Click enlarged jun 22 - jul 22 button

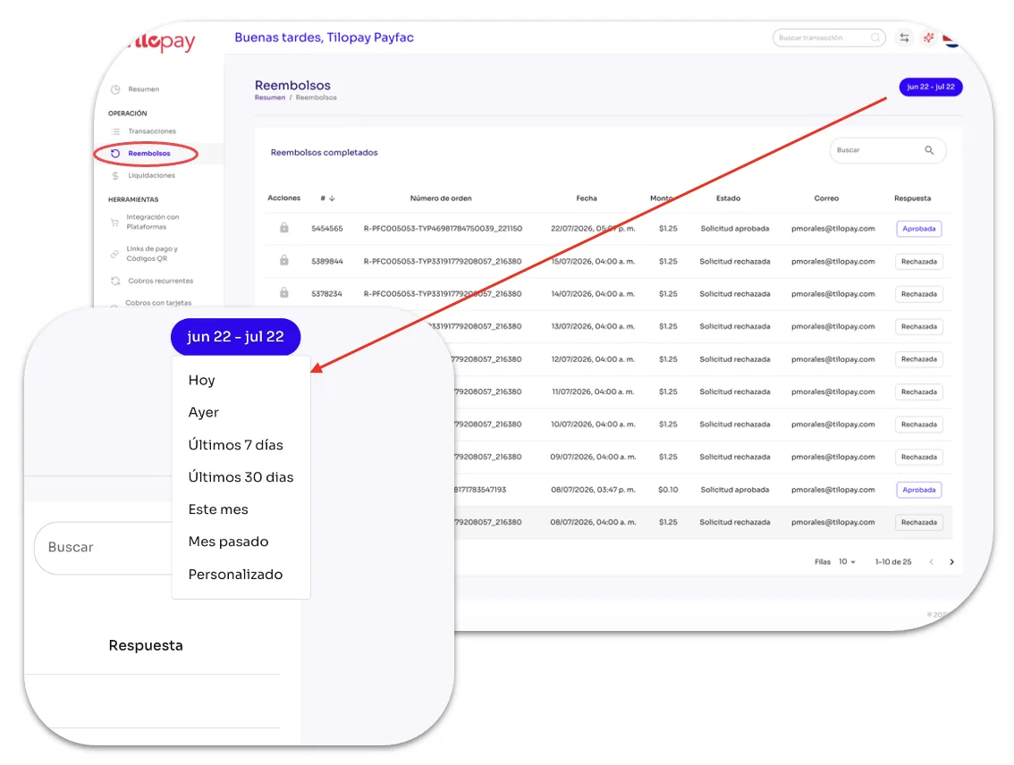click(235, 337)
